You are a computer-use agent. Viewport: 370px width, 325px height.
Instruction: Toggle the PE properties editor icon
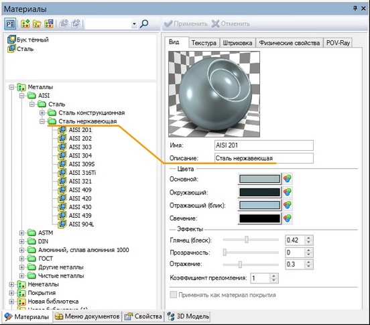[10, 24]
